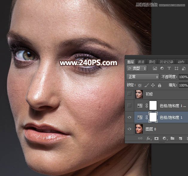Toggle mask link on 色相/饱和度 1 ... layer
This screenshot has height=176, width=188.
click(146, 105)
